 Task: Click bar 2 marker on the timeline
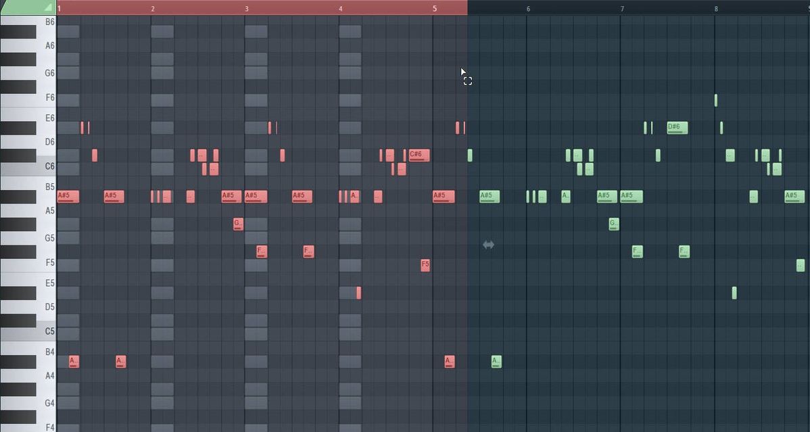coord(153,8)
